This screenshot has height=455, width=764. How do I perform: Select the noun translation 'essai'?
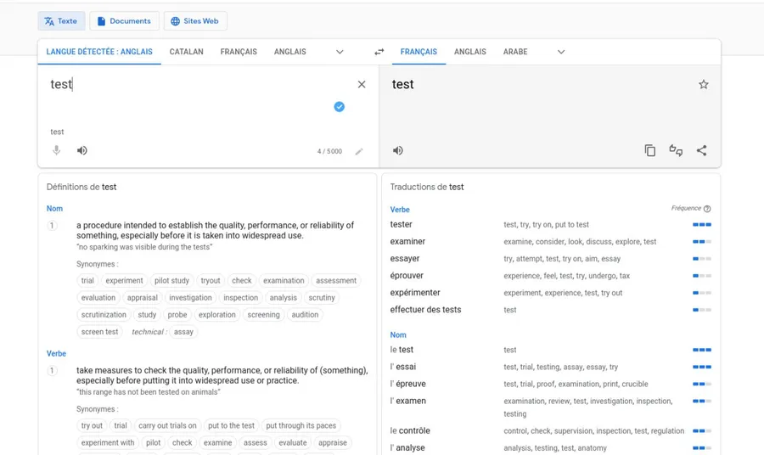coord(406,367)
